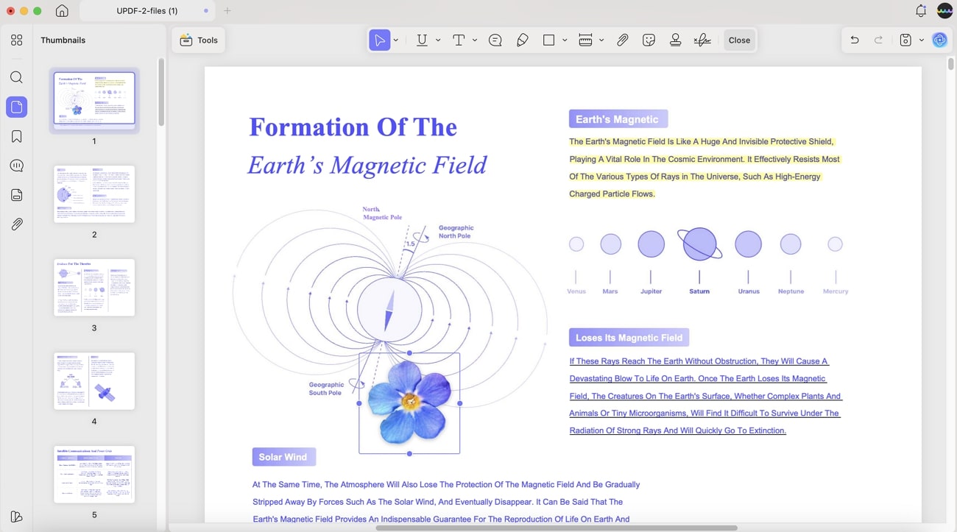Click the blue flower image
Image resolution: width=957 pixels, height=532 pixels.
[x=409, y=403]
